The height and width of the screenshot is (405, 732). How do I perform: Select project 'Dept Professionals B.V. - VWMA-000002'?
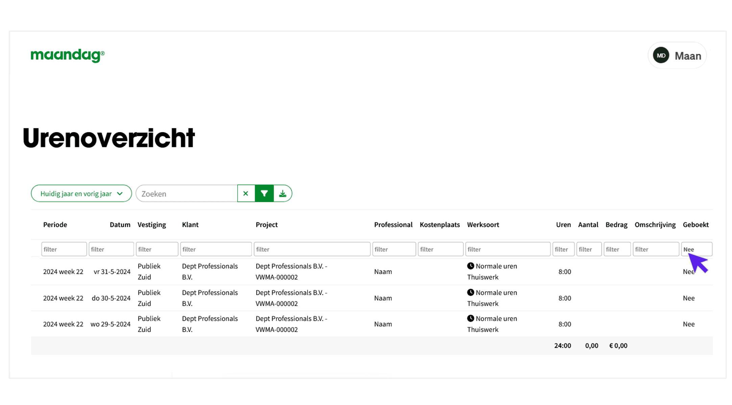291,271
